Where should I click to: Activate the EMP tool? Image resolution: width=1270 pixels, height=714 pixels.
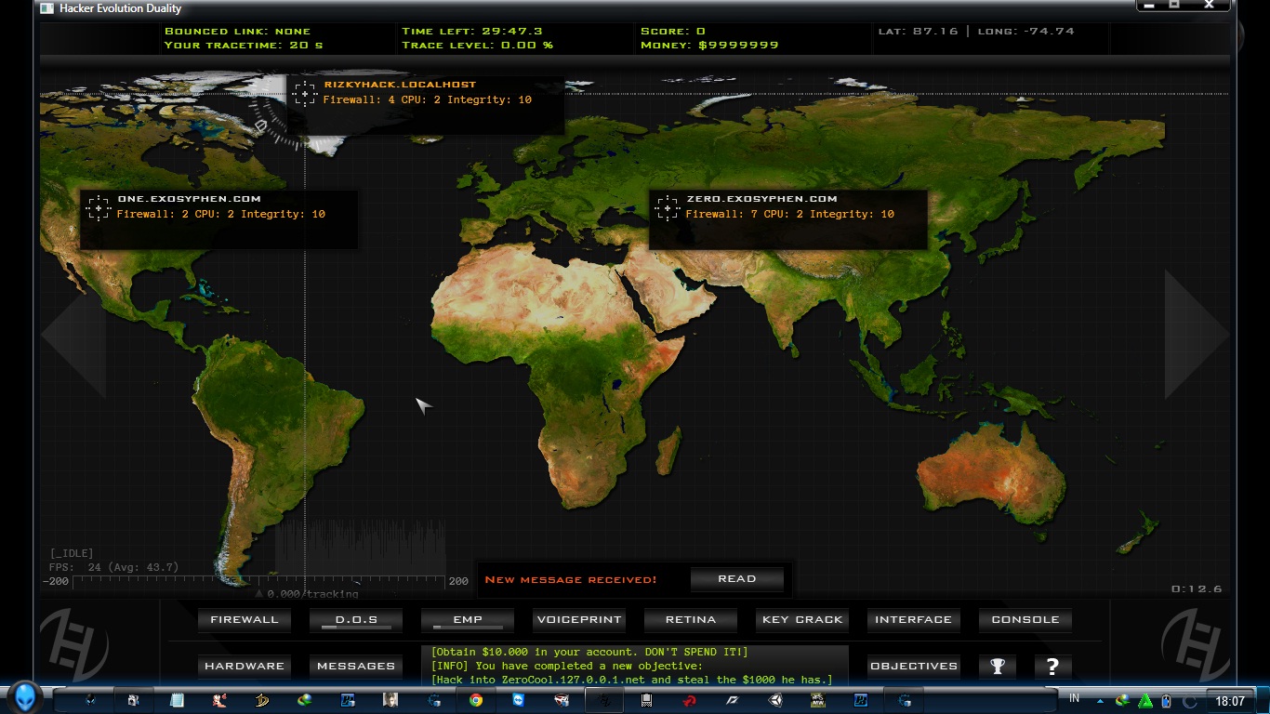[468, 619]
